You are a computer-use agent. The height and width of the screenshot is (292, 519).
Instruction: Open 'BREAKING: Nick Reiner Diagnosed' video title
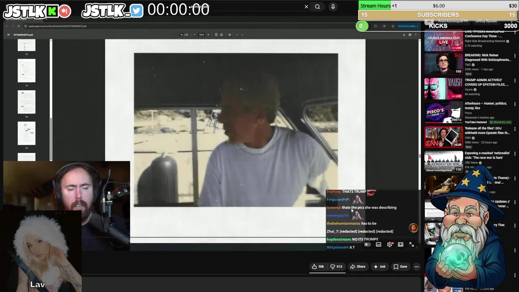pyautogui.click(x=488, y=57)
